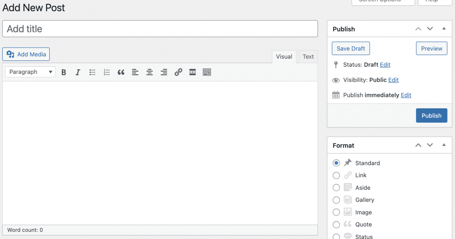Insert a bulleted list

93,72
